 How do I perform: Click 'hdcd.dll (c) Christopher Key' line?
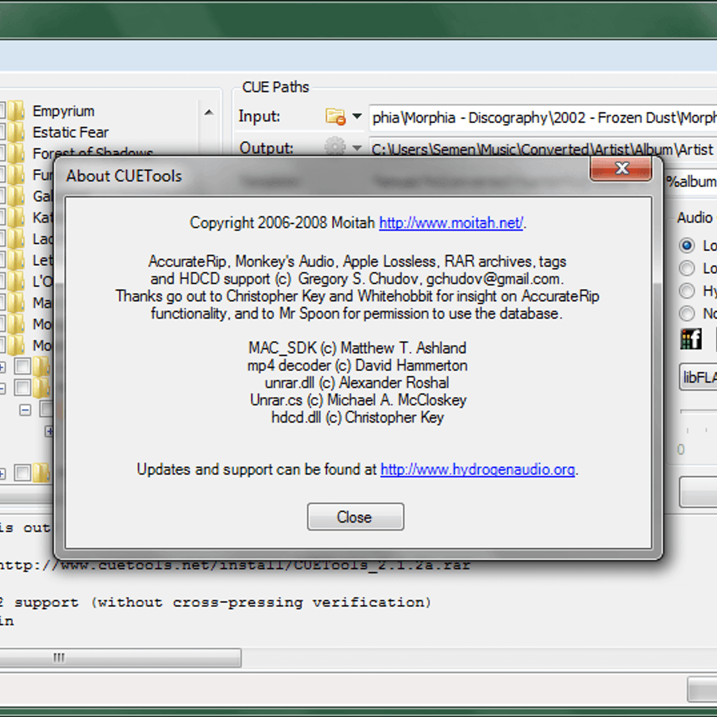point(358,417)
